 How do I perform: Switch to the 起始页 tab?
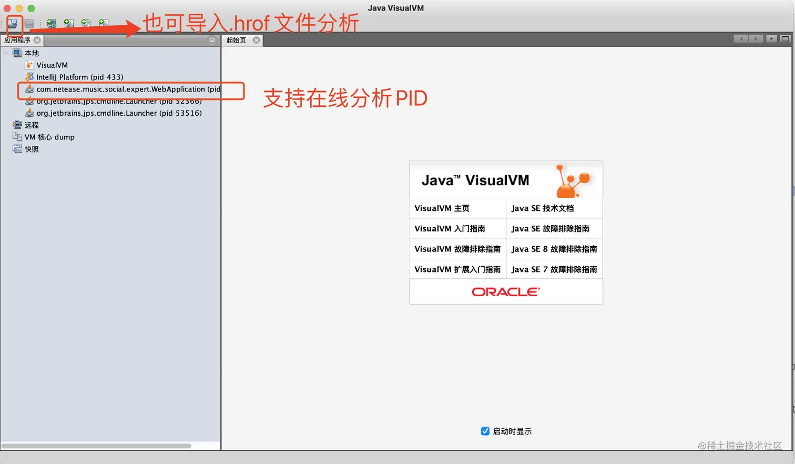coord(236,40)
